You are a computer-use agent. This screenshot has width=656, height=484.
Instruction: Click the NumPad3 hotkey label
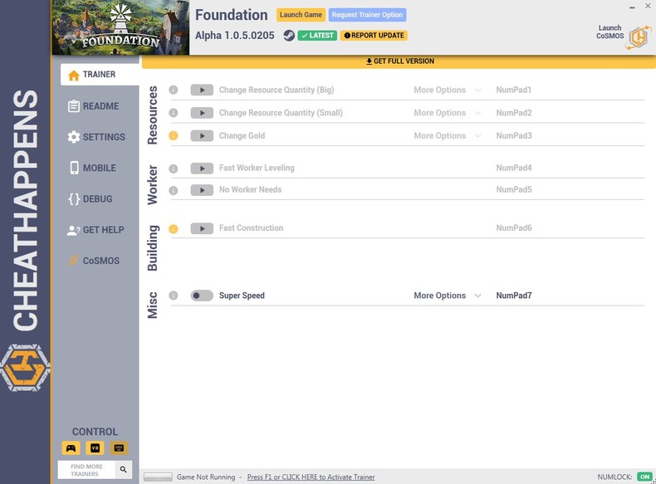(x=514, y=135)
